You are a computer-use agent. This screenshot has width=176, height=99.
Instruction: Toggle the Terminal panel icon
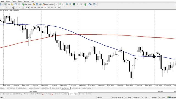pyautogui.click(x=16, y=4)
